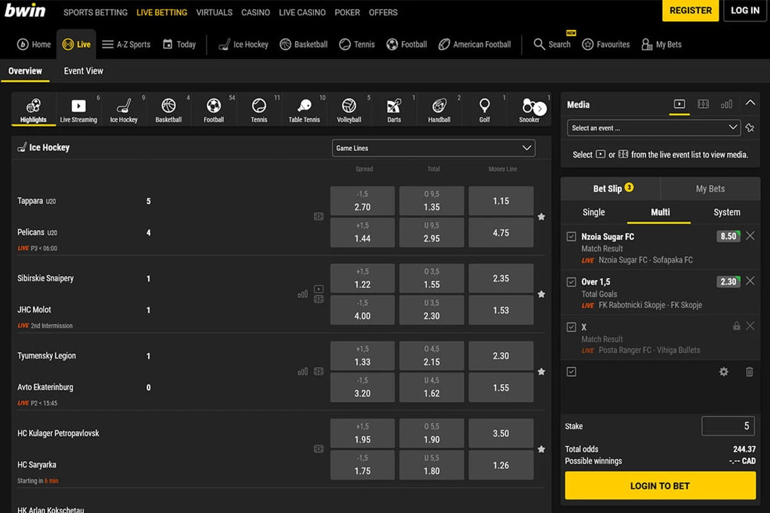This screenshot has height=513, width=770.
Task: Uncheck the Nzoia Sugar FC selection
Action: [572, 236]
